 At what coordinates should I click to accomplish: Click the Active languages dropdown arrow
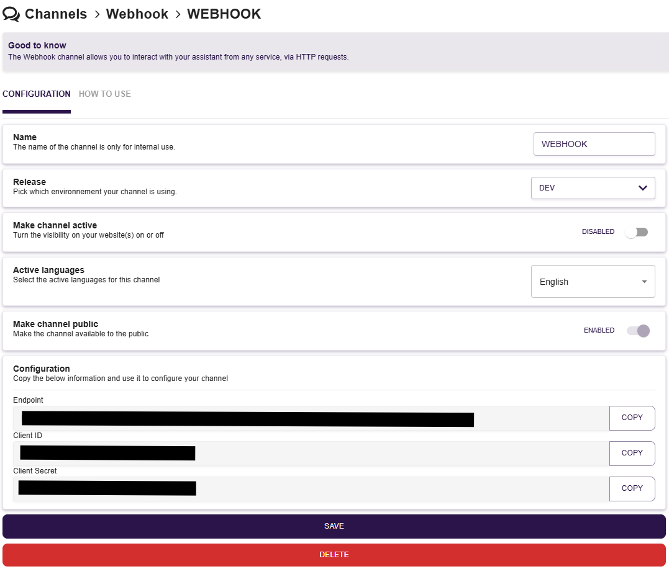click(644, 282)
